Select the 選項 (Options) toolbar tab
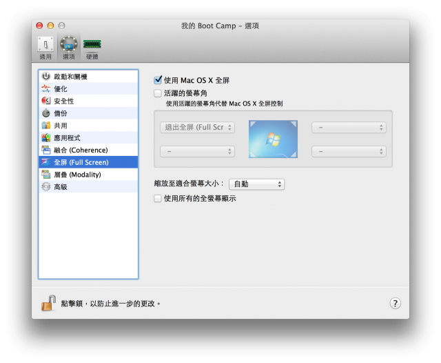441x363 pixels. click(x=69, y=48)
